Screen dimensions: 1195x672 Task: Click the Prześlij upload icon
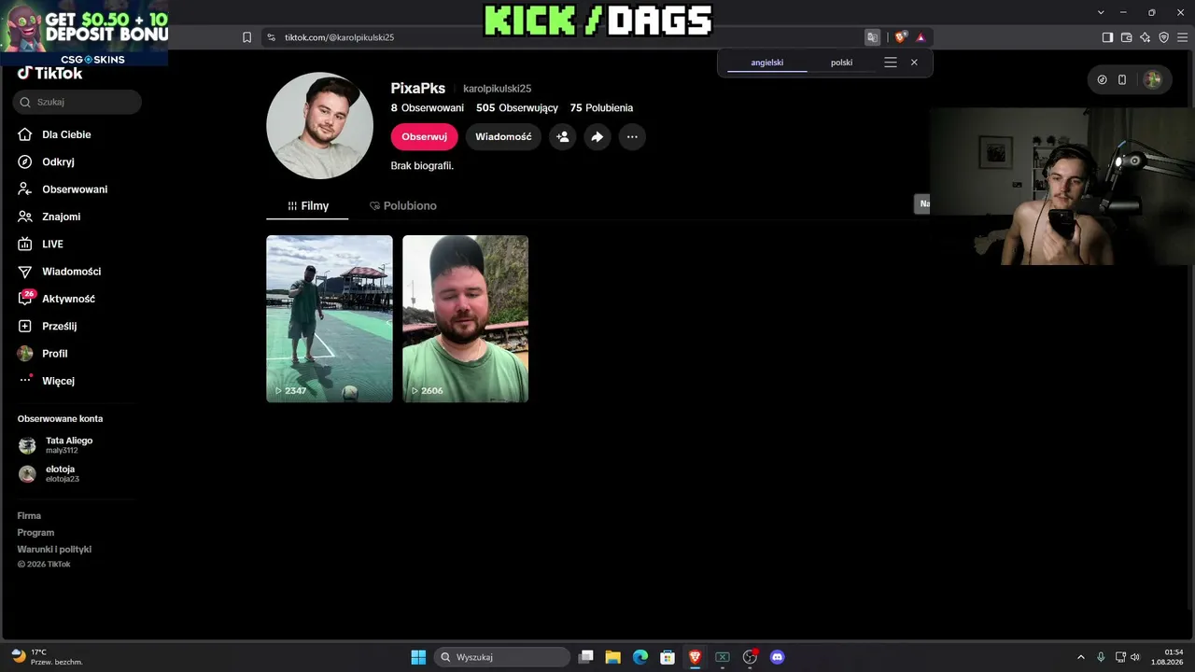coord(25,326)
